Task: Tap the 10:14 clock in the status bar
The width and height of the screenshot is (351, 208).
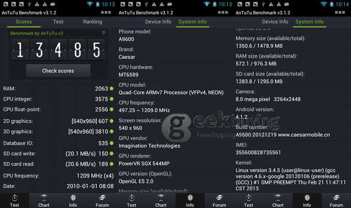Action: (x=342, y=4)
